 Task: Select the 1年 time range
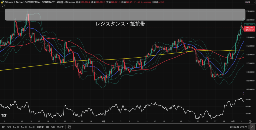[x=47, y=127]
